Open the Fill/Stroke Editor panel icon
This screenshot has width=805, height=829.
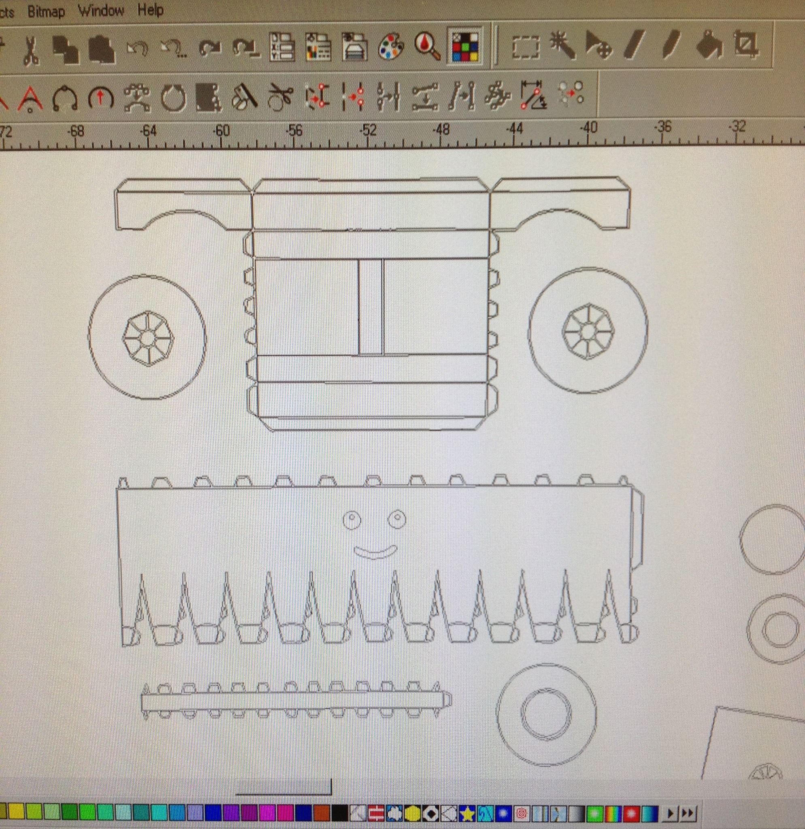tap(354, 47)
